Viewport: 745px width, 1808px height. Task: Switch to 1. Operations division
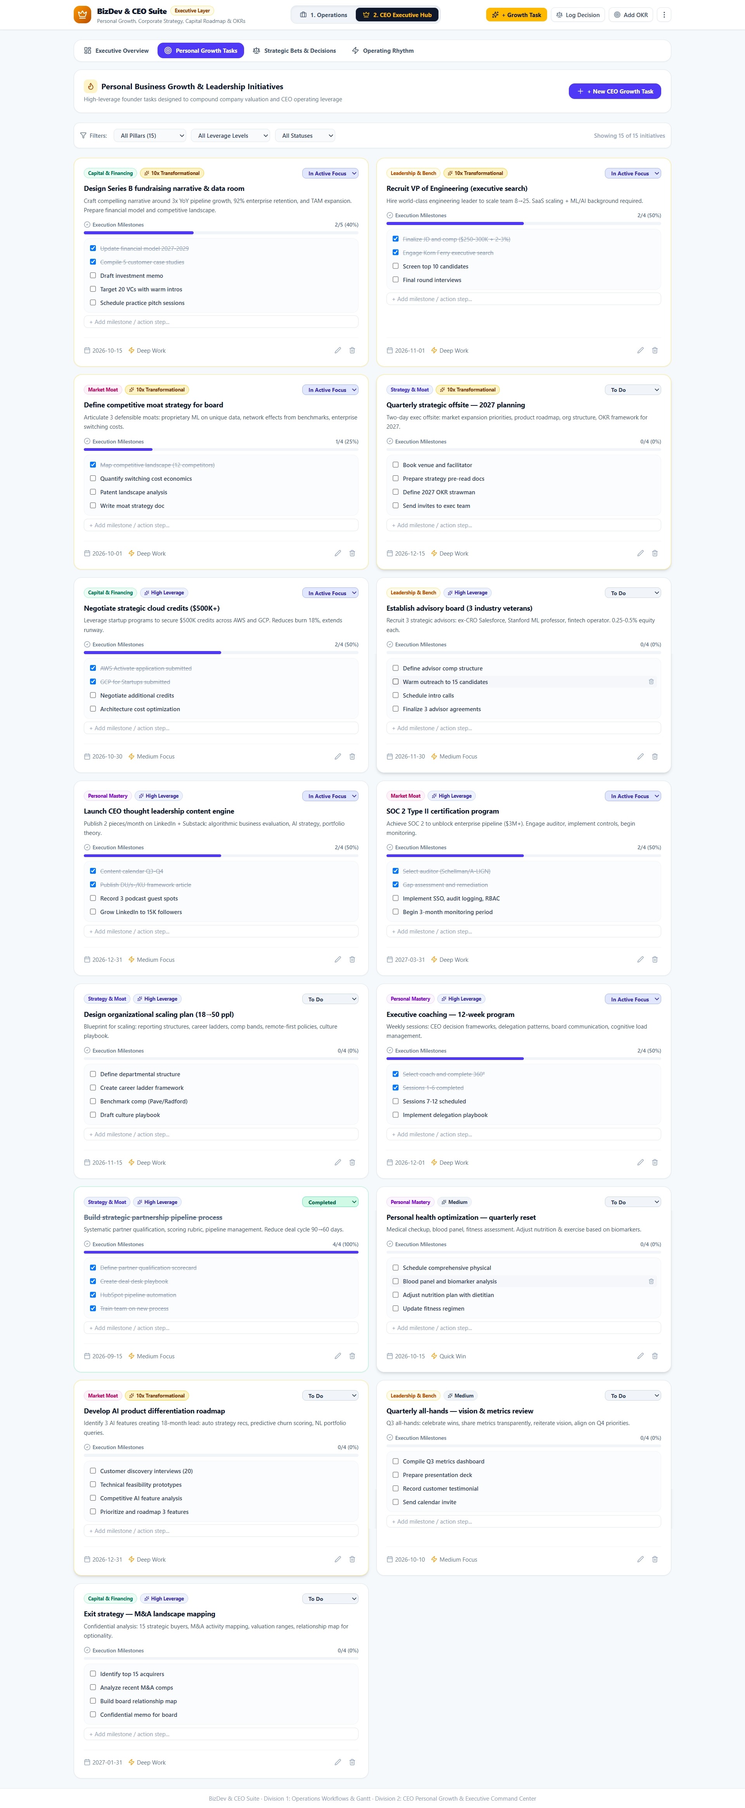[x=324, y=15]
